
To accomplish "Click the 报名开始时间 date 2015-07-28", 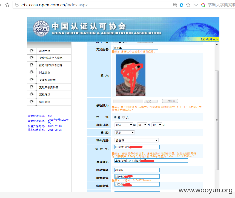I will click(55, 126).
